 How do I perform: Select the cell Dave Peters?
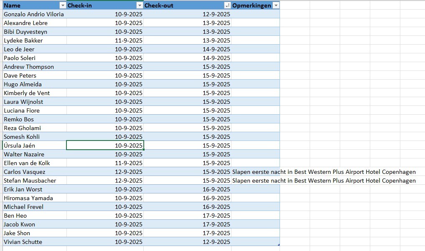[34, 75]
